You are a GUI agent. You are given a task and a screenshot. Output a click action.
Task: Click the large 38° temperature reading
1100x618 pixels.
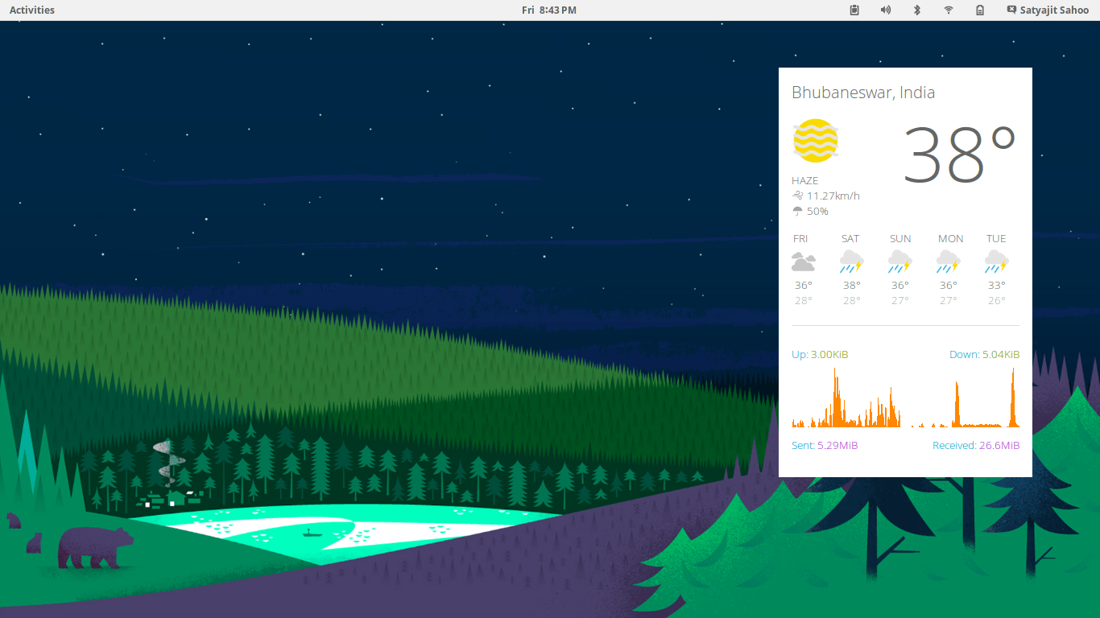point(958,154)
